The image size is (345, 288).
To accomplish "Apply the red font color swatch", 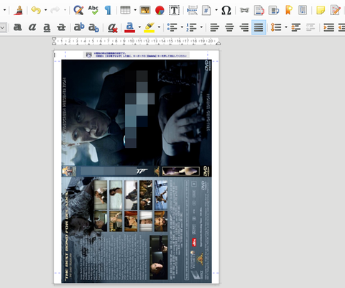I will [x=129, y=27].
